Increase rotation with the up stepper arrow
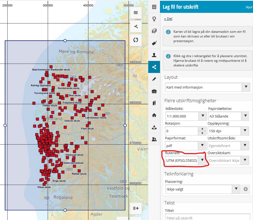Screen dimensions: 253x220 coord(202,129)
